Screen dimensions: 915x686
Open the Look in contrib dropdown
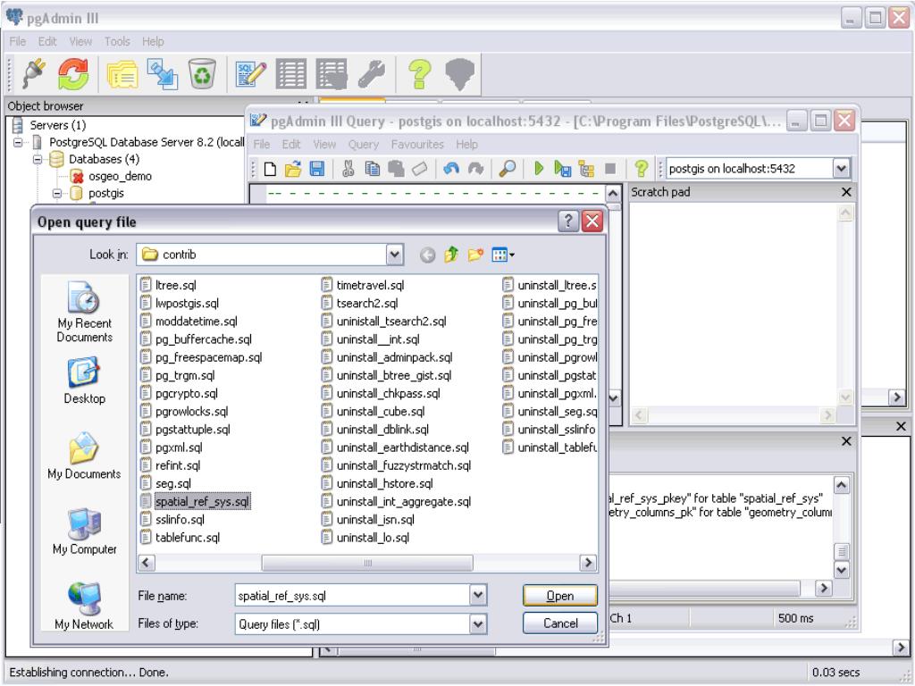pos(394,255)
